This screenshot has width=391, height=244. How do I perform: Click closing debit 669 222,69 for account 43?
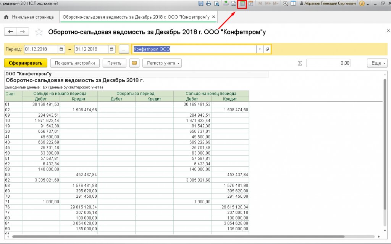(x=192, y=142)
